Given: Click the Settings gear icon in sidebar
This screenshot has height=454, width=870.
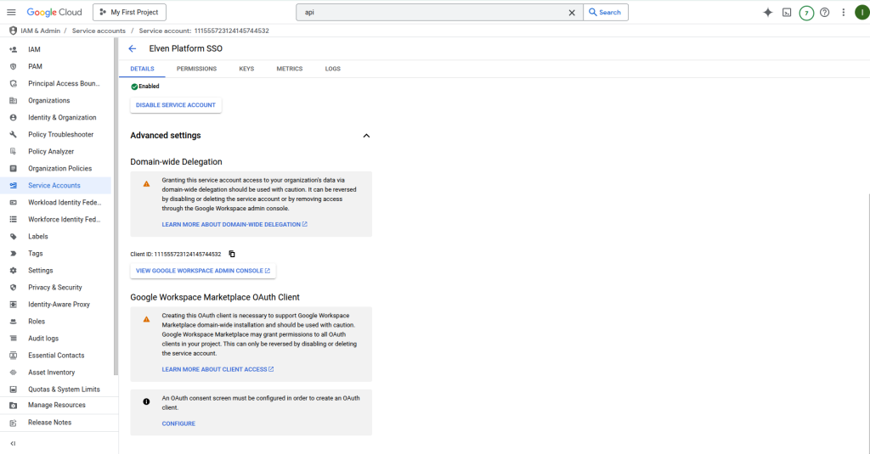Looking at the screenshot, I should [x=14, y=271].
